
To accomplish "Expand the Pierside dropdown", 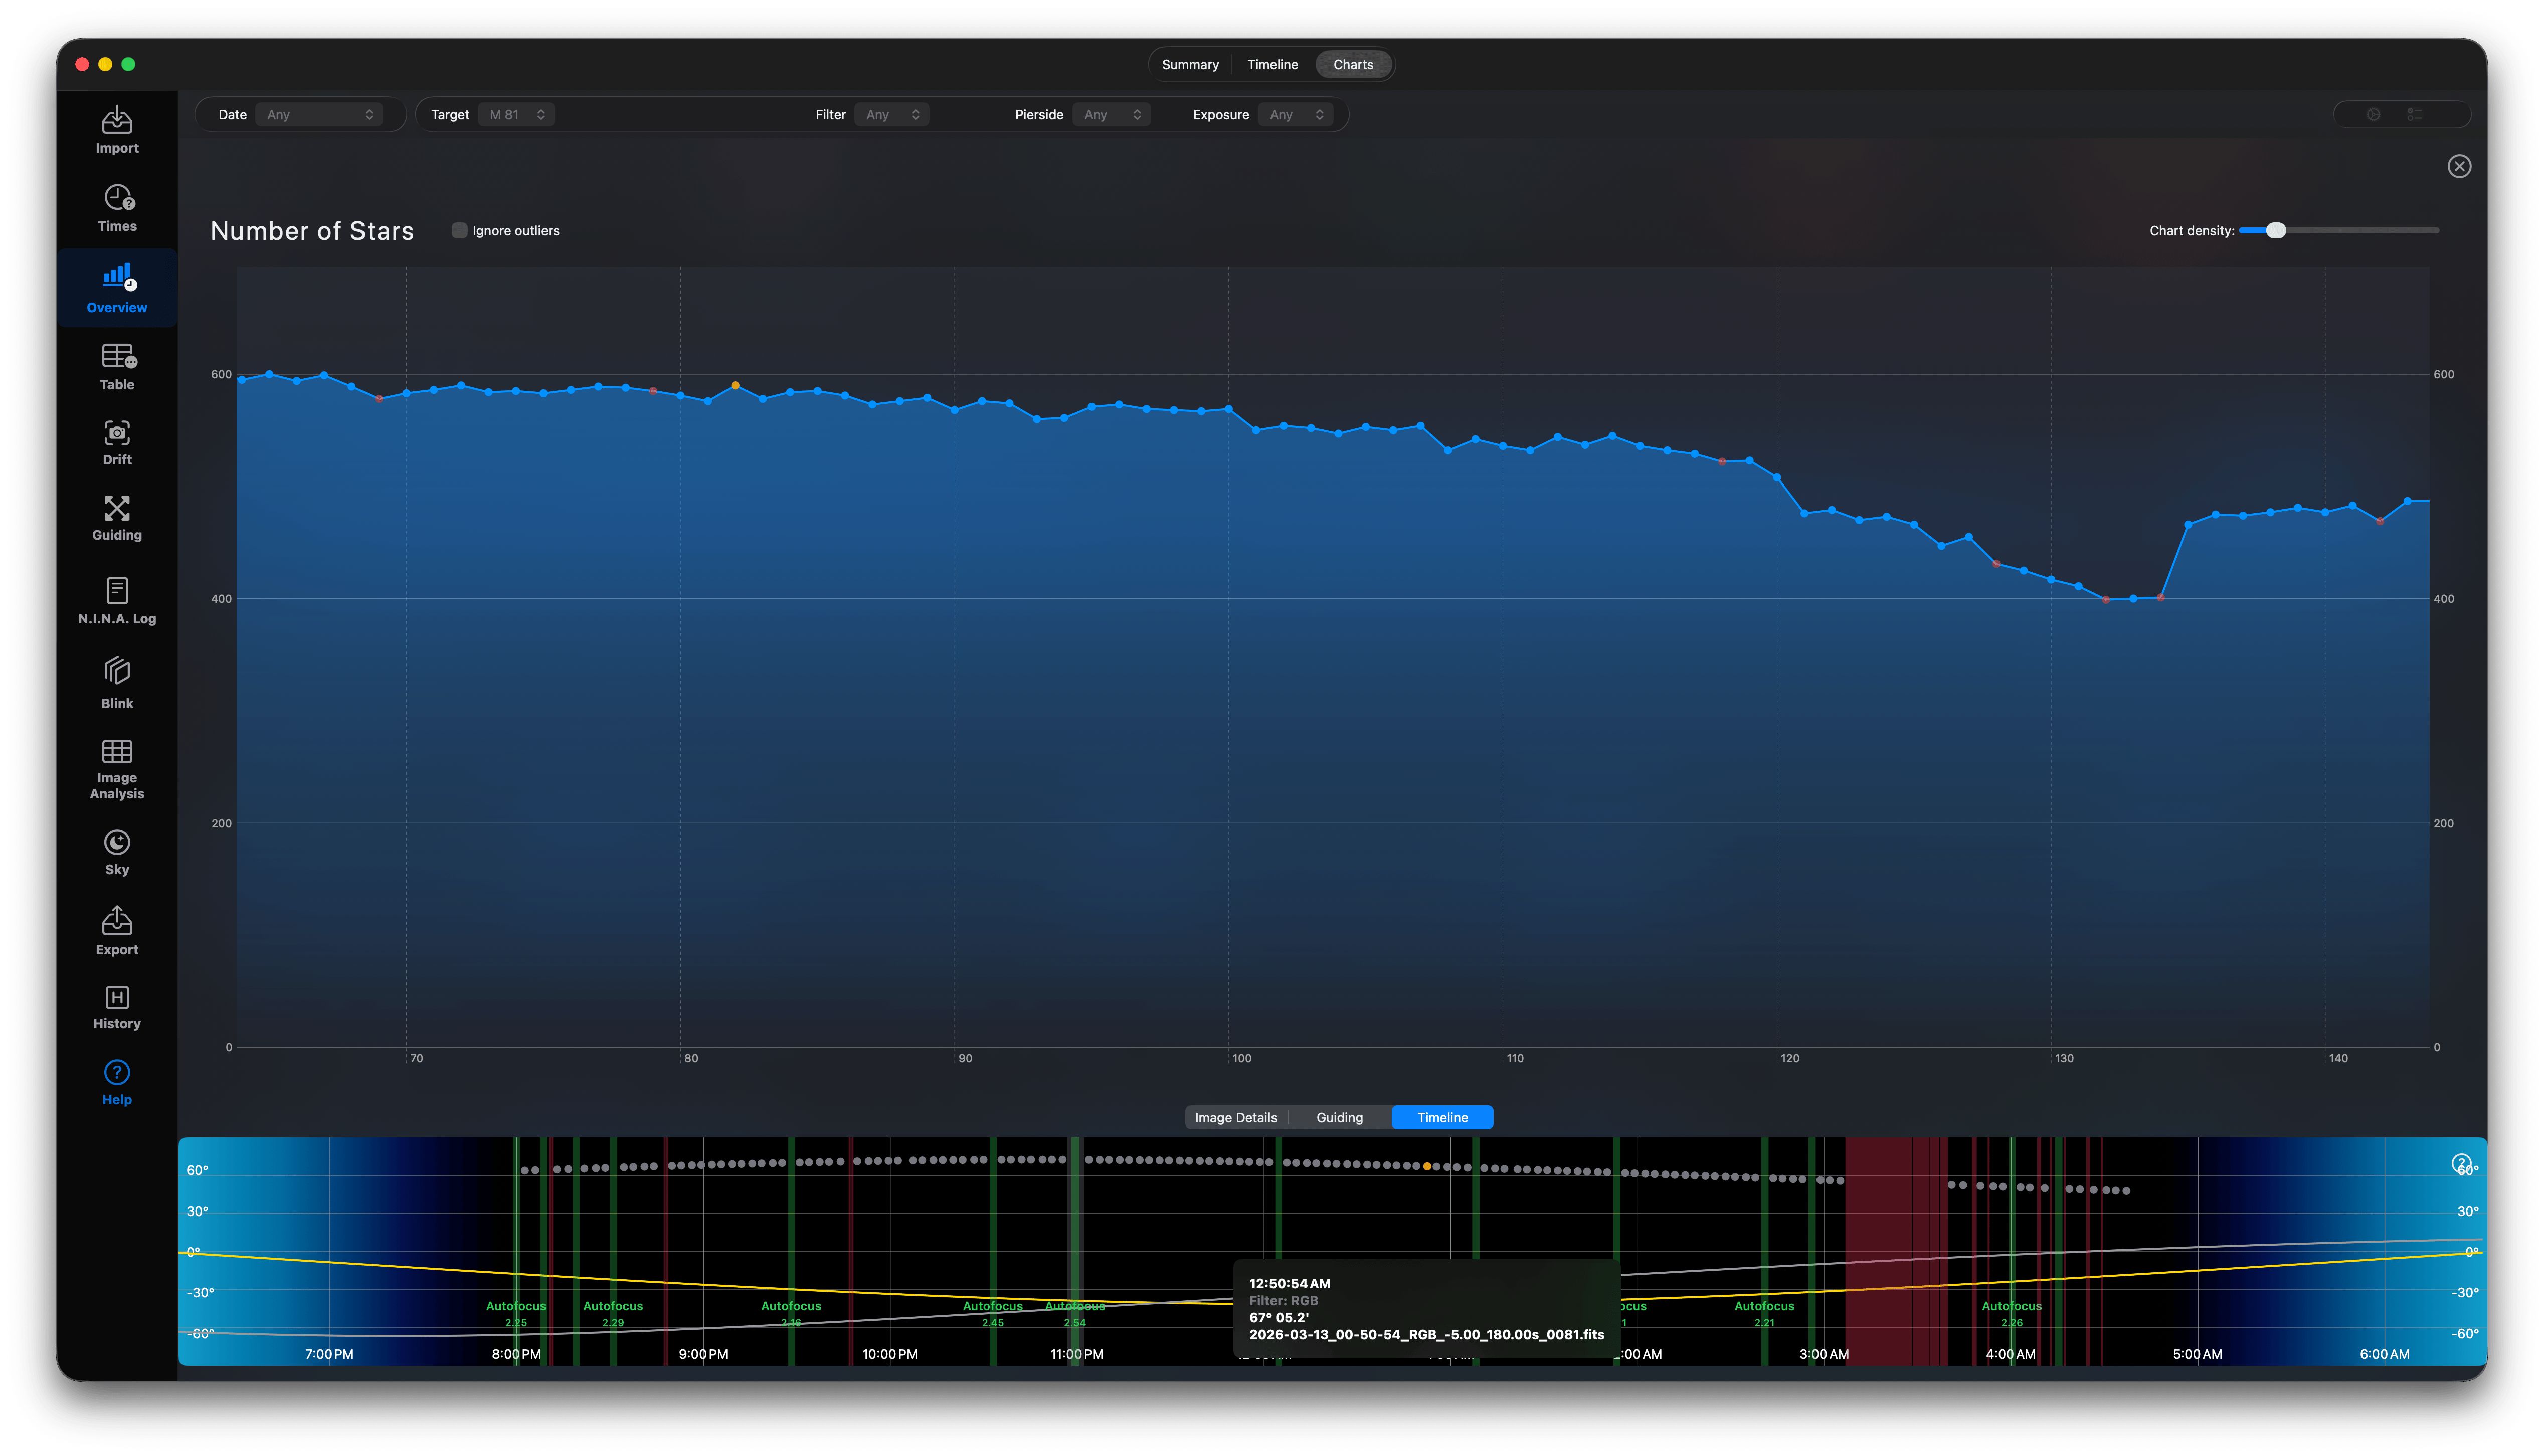I will [1112, 114].
